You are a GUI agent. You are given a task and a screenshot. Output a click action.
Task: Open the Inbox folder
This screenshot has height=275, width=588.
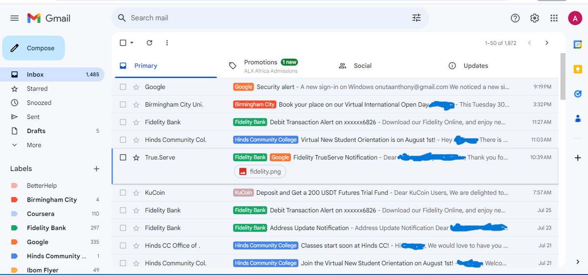click(x=52, y=75)
